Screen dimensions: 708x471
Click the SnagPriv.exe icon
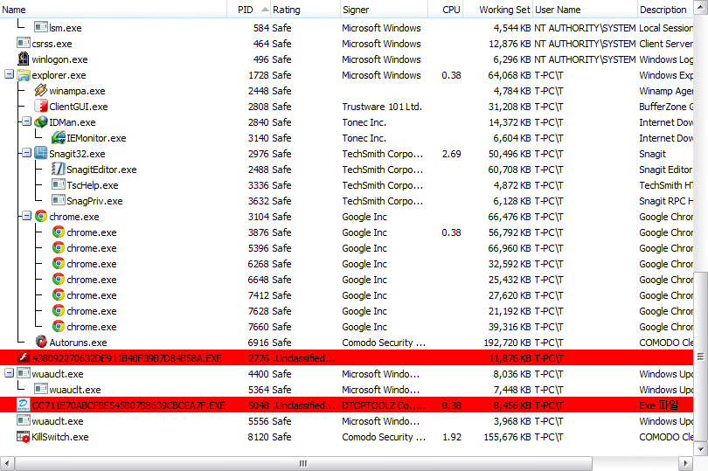coord(59,200)
